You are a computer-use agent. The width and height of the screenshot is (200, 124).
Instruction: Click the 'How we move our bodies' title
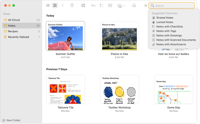173,54
